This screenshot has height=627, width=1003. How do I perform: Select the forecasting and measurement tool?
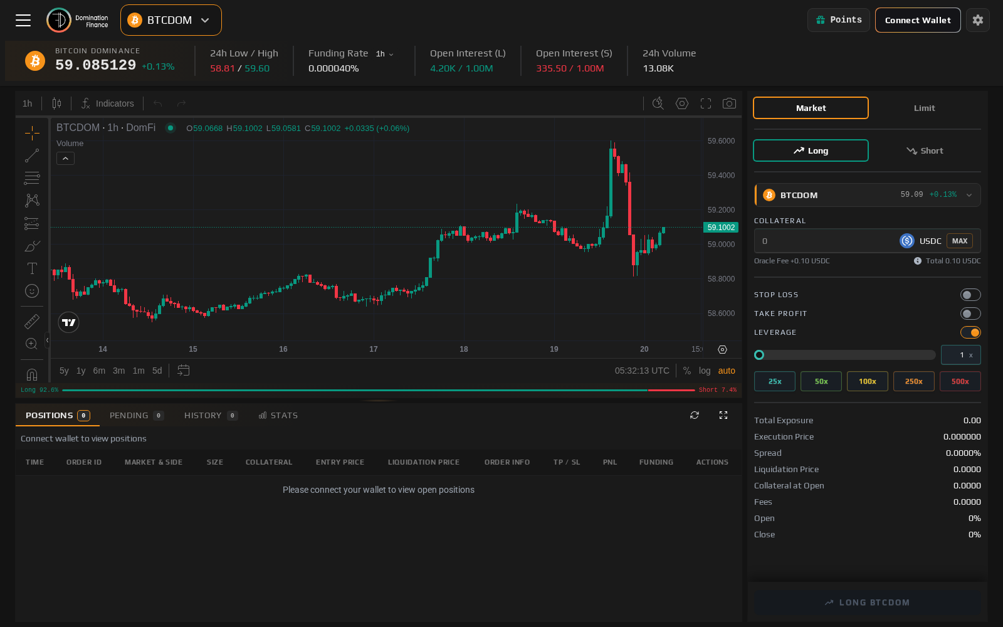coord(32,223)
